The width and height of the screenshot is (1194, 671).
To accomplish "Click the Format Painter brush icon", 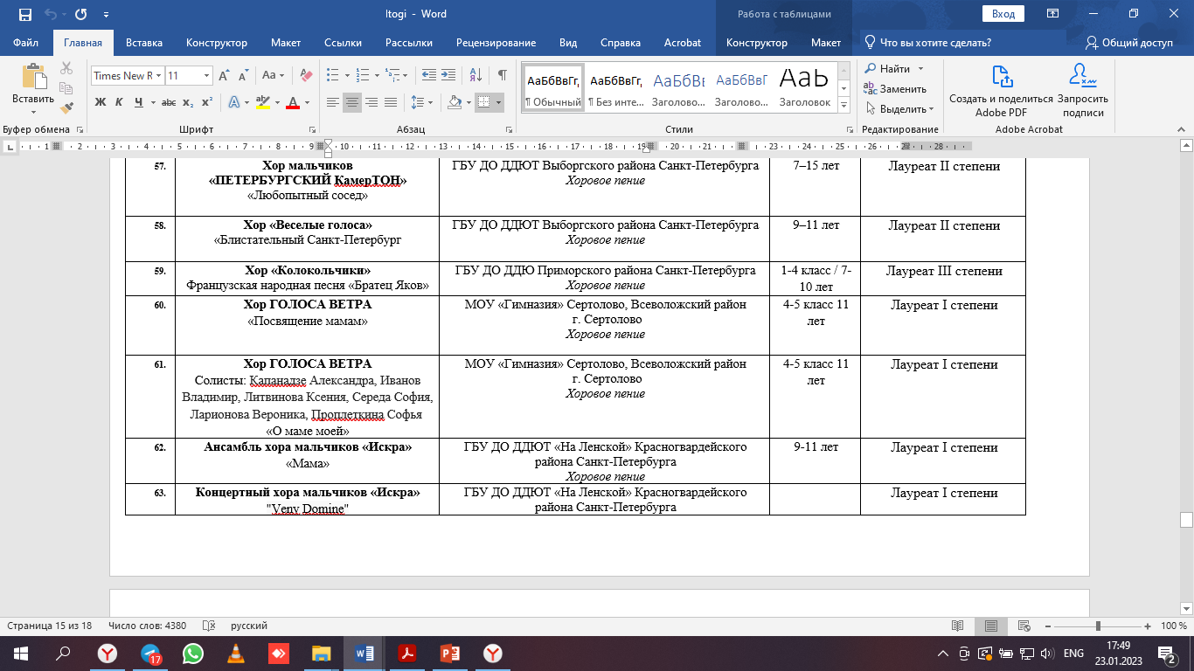I will (x=66, y=108).
